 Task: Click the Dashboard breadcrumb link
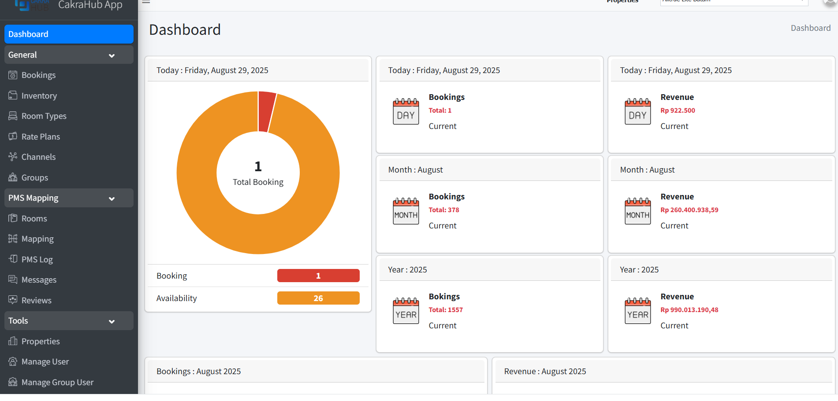click(810, 28)
